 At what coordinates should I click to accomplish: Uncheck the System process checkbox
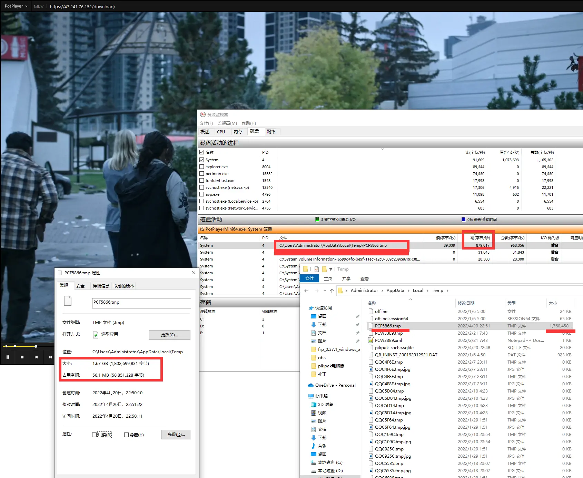[202, 160]
